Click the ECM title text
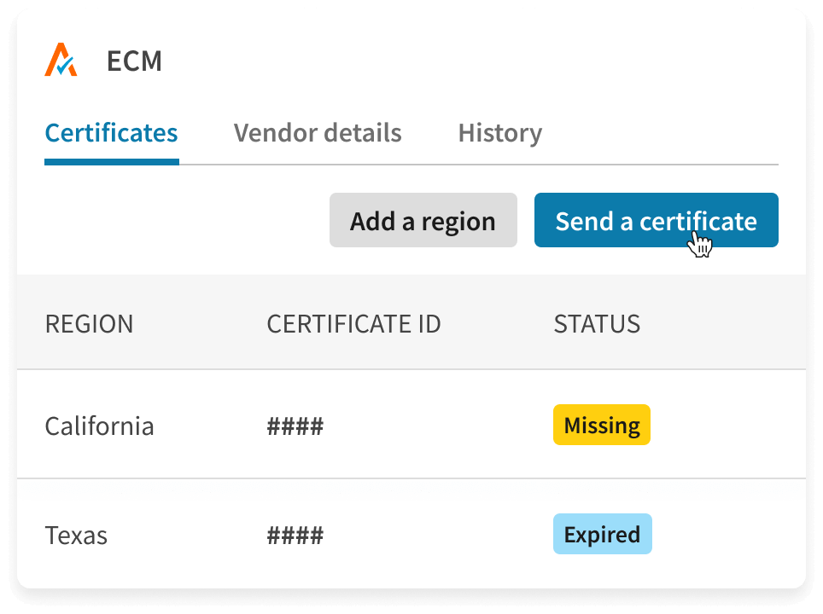Viewport: 823px width, 614px height. (x=136, y=61)
